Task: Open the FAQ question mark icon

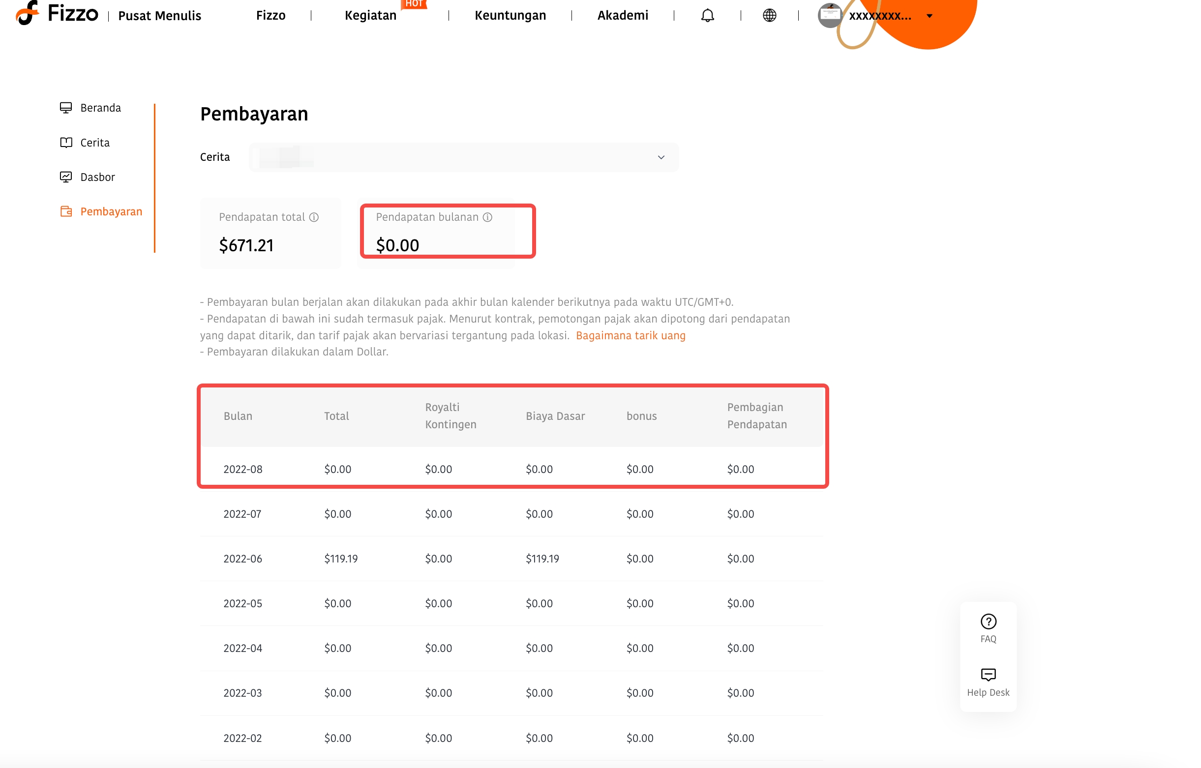Action: coord(988,621)
